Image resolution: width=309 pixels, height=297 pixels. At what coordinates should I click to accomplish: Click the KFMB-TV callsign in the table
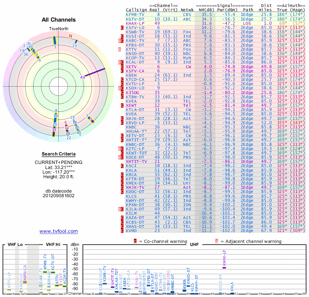(136, 15)
